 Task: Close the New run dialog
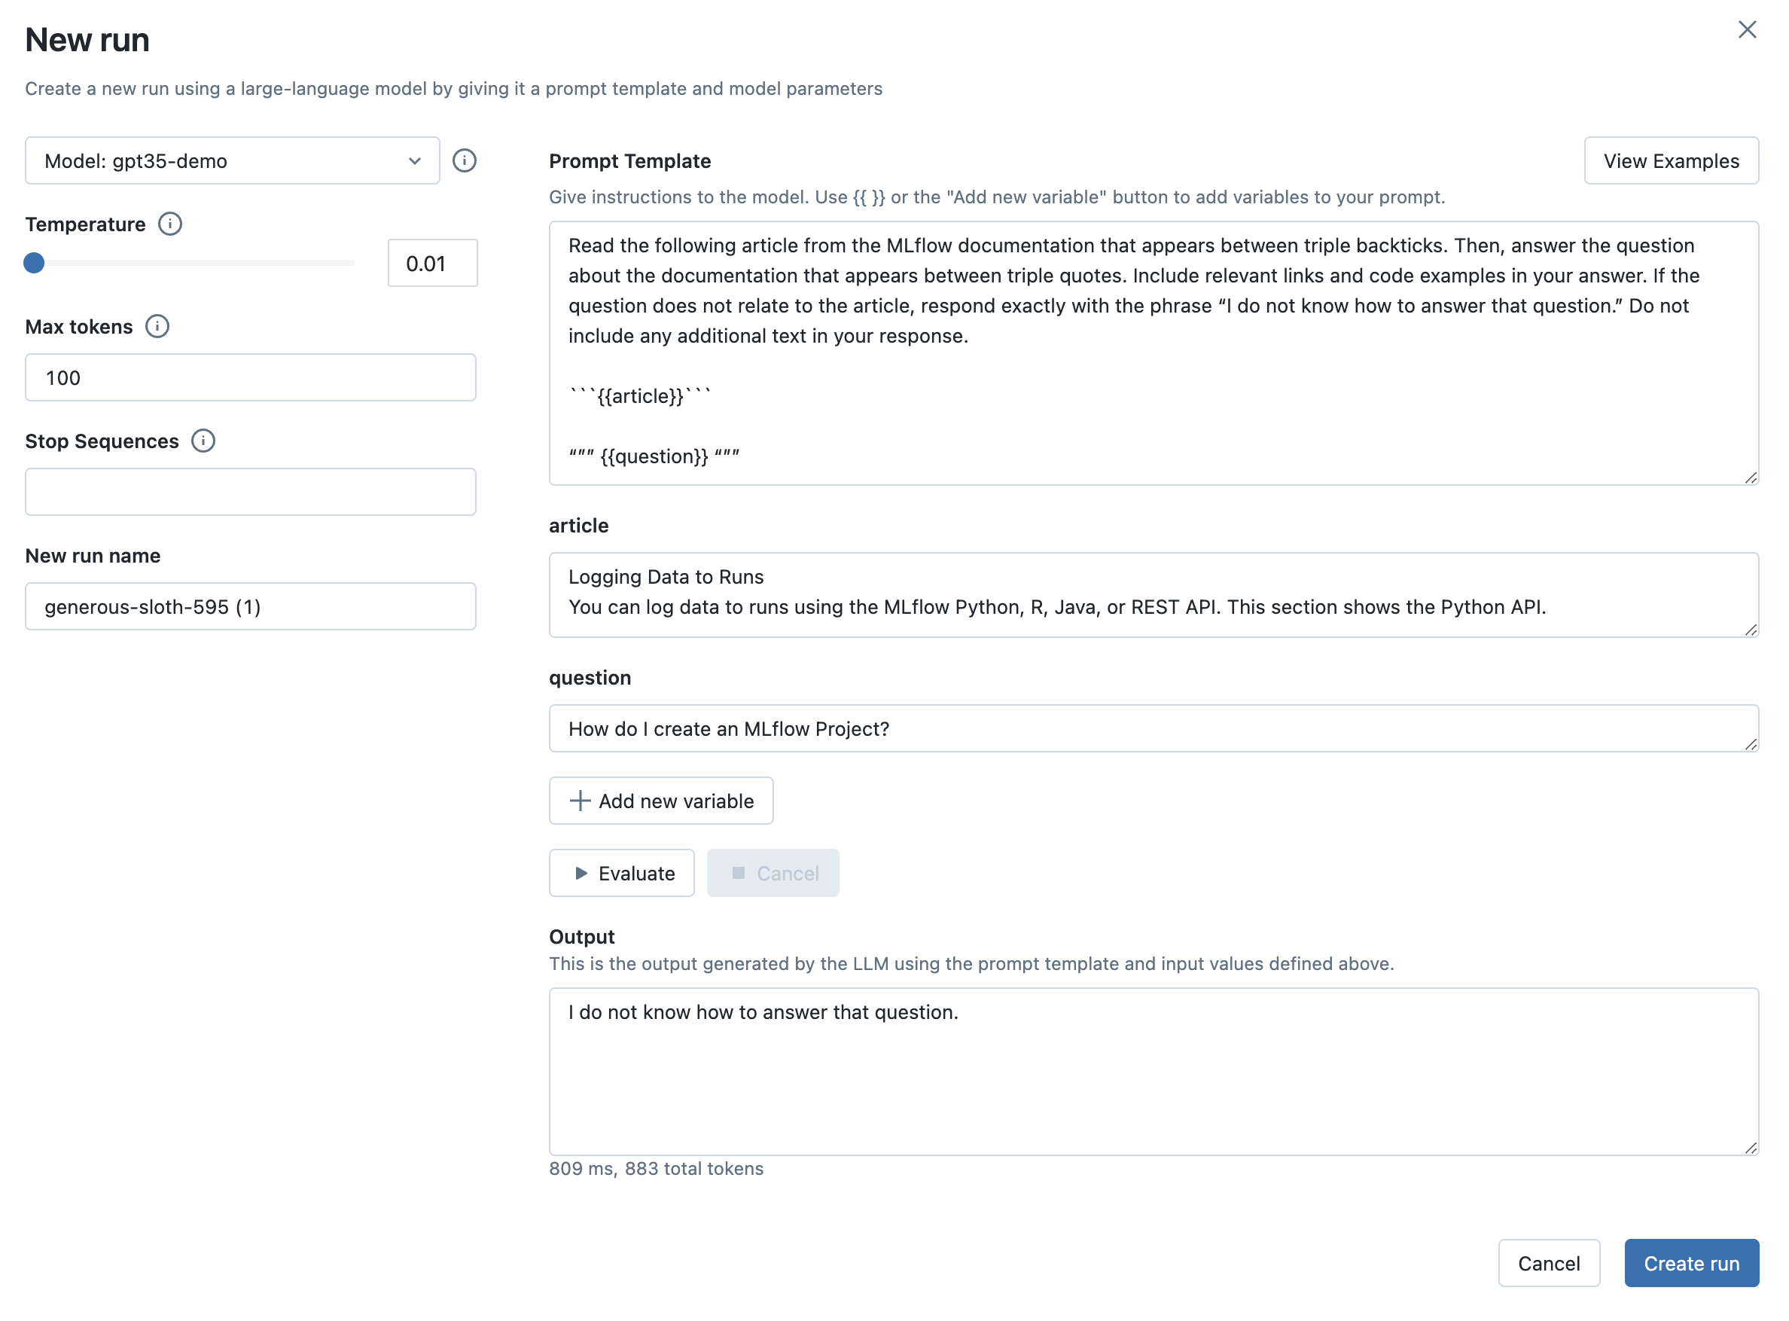click(1747, 29)
